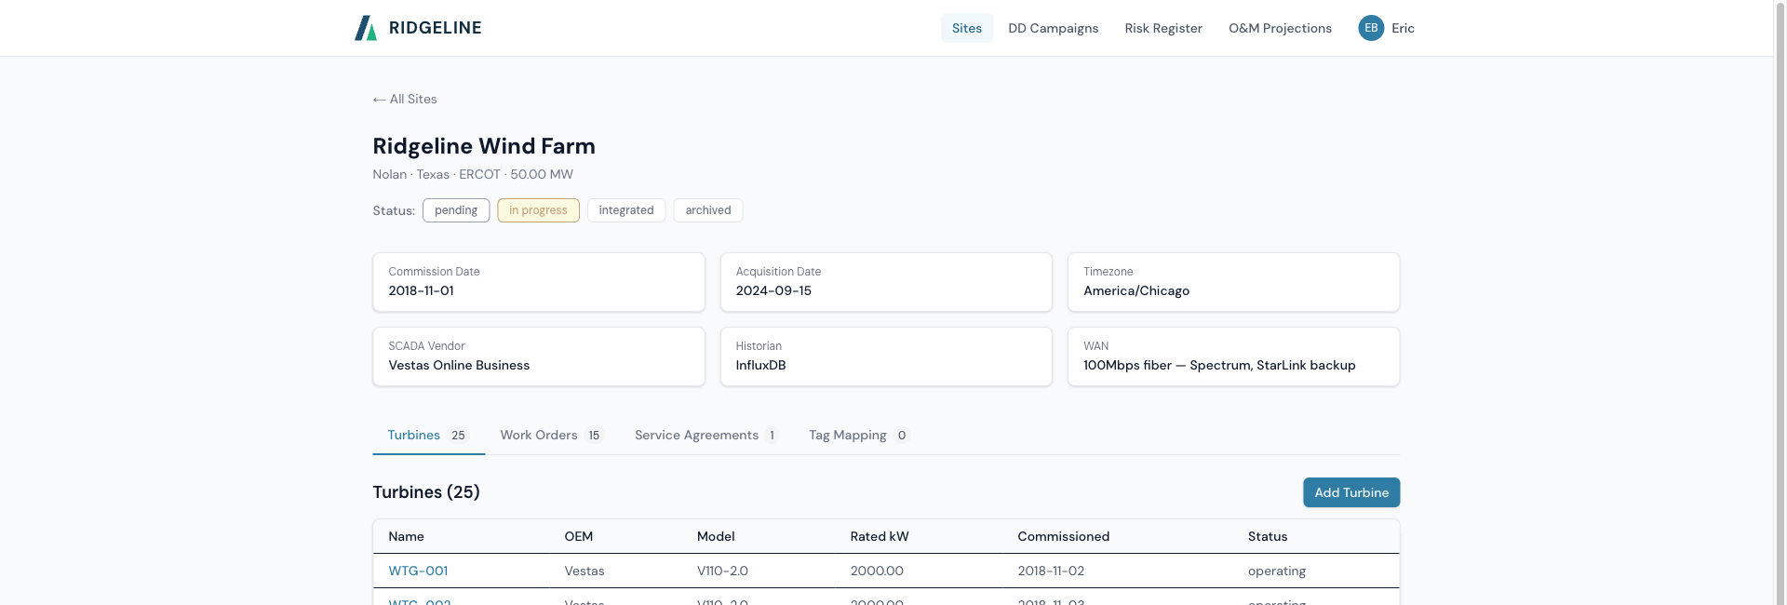Set status to integrated
1787x605 pixels.
(626, 210)
